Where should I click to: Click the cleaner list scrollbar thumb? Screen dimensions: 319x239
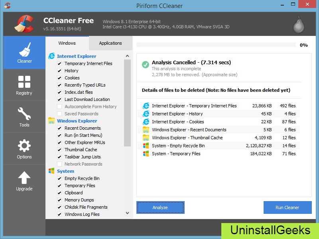[x=127, y=103]
